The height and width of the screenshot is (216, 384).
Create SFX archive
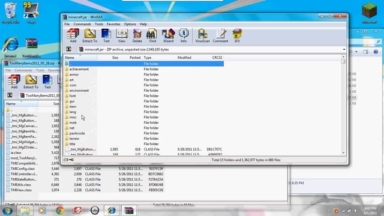coord(237,35)
